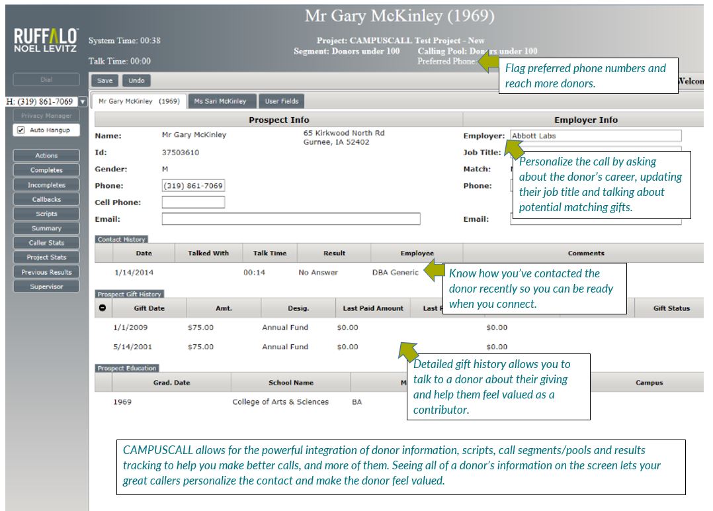This screenshot has height=511, width=713.
Task: Select the 1/1/2009 gift row
Action: 399,327
